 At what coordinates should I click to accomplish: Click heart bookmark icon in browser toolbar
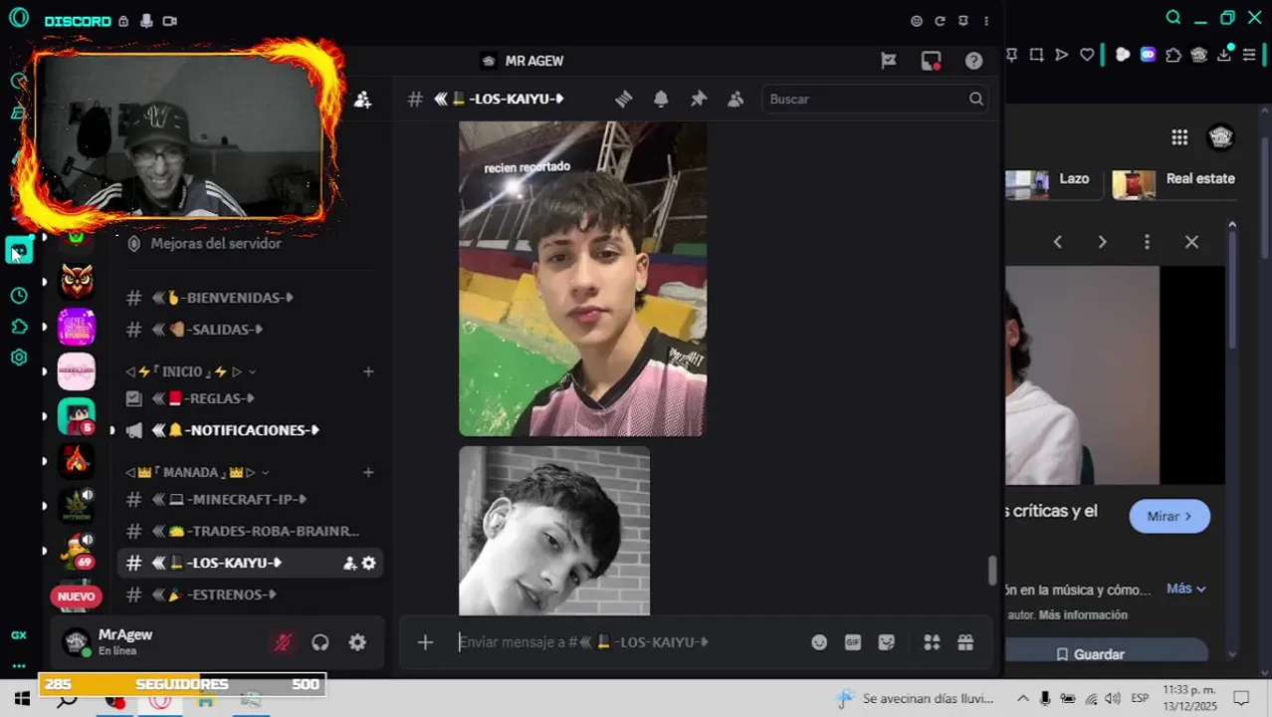1087,55
